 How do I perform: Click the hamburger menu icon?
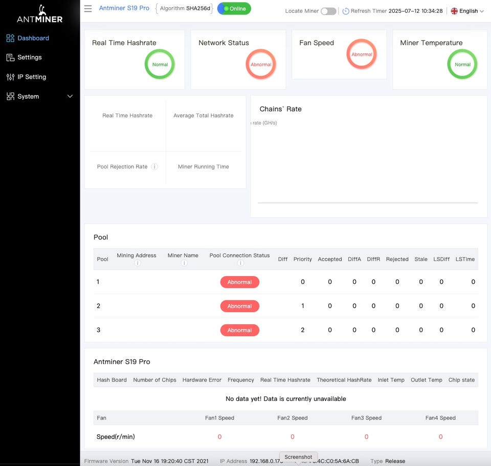[88, 9]
